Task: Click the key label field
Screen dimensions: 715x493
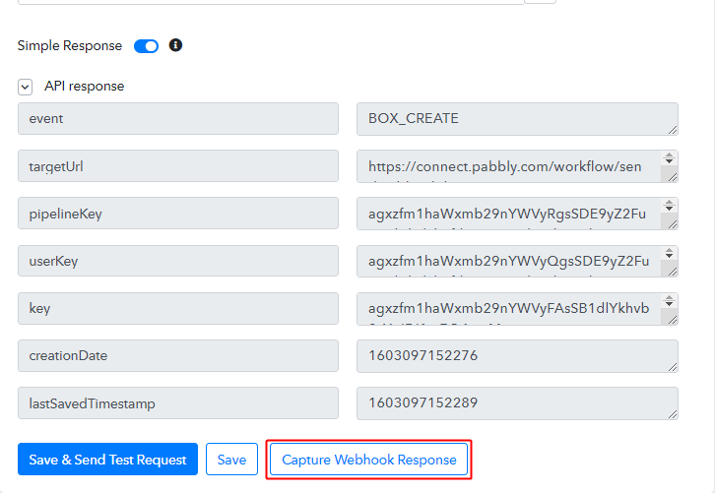Action: point(178,308)
